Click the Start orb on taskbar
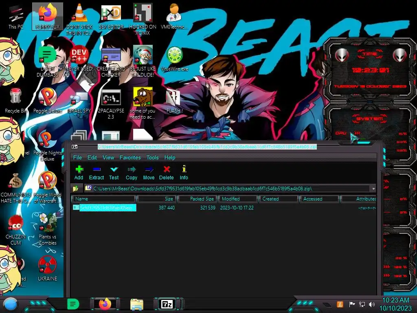The width and height of the screenshot is (417, 313). 11,304
